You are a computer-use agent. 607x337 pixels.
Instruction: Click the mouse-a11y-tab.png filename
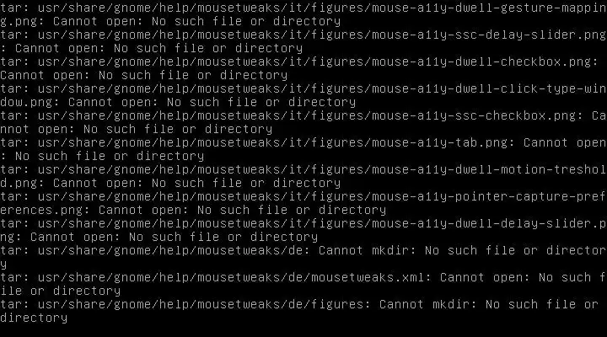click(440, 142)
